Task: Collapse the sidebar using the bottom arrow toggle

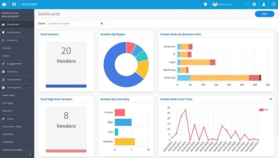Action: (x=30, y=154)
